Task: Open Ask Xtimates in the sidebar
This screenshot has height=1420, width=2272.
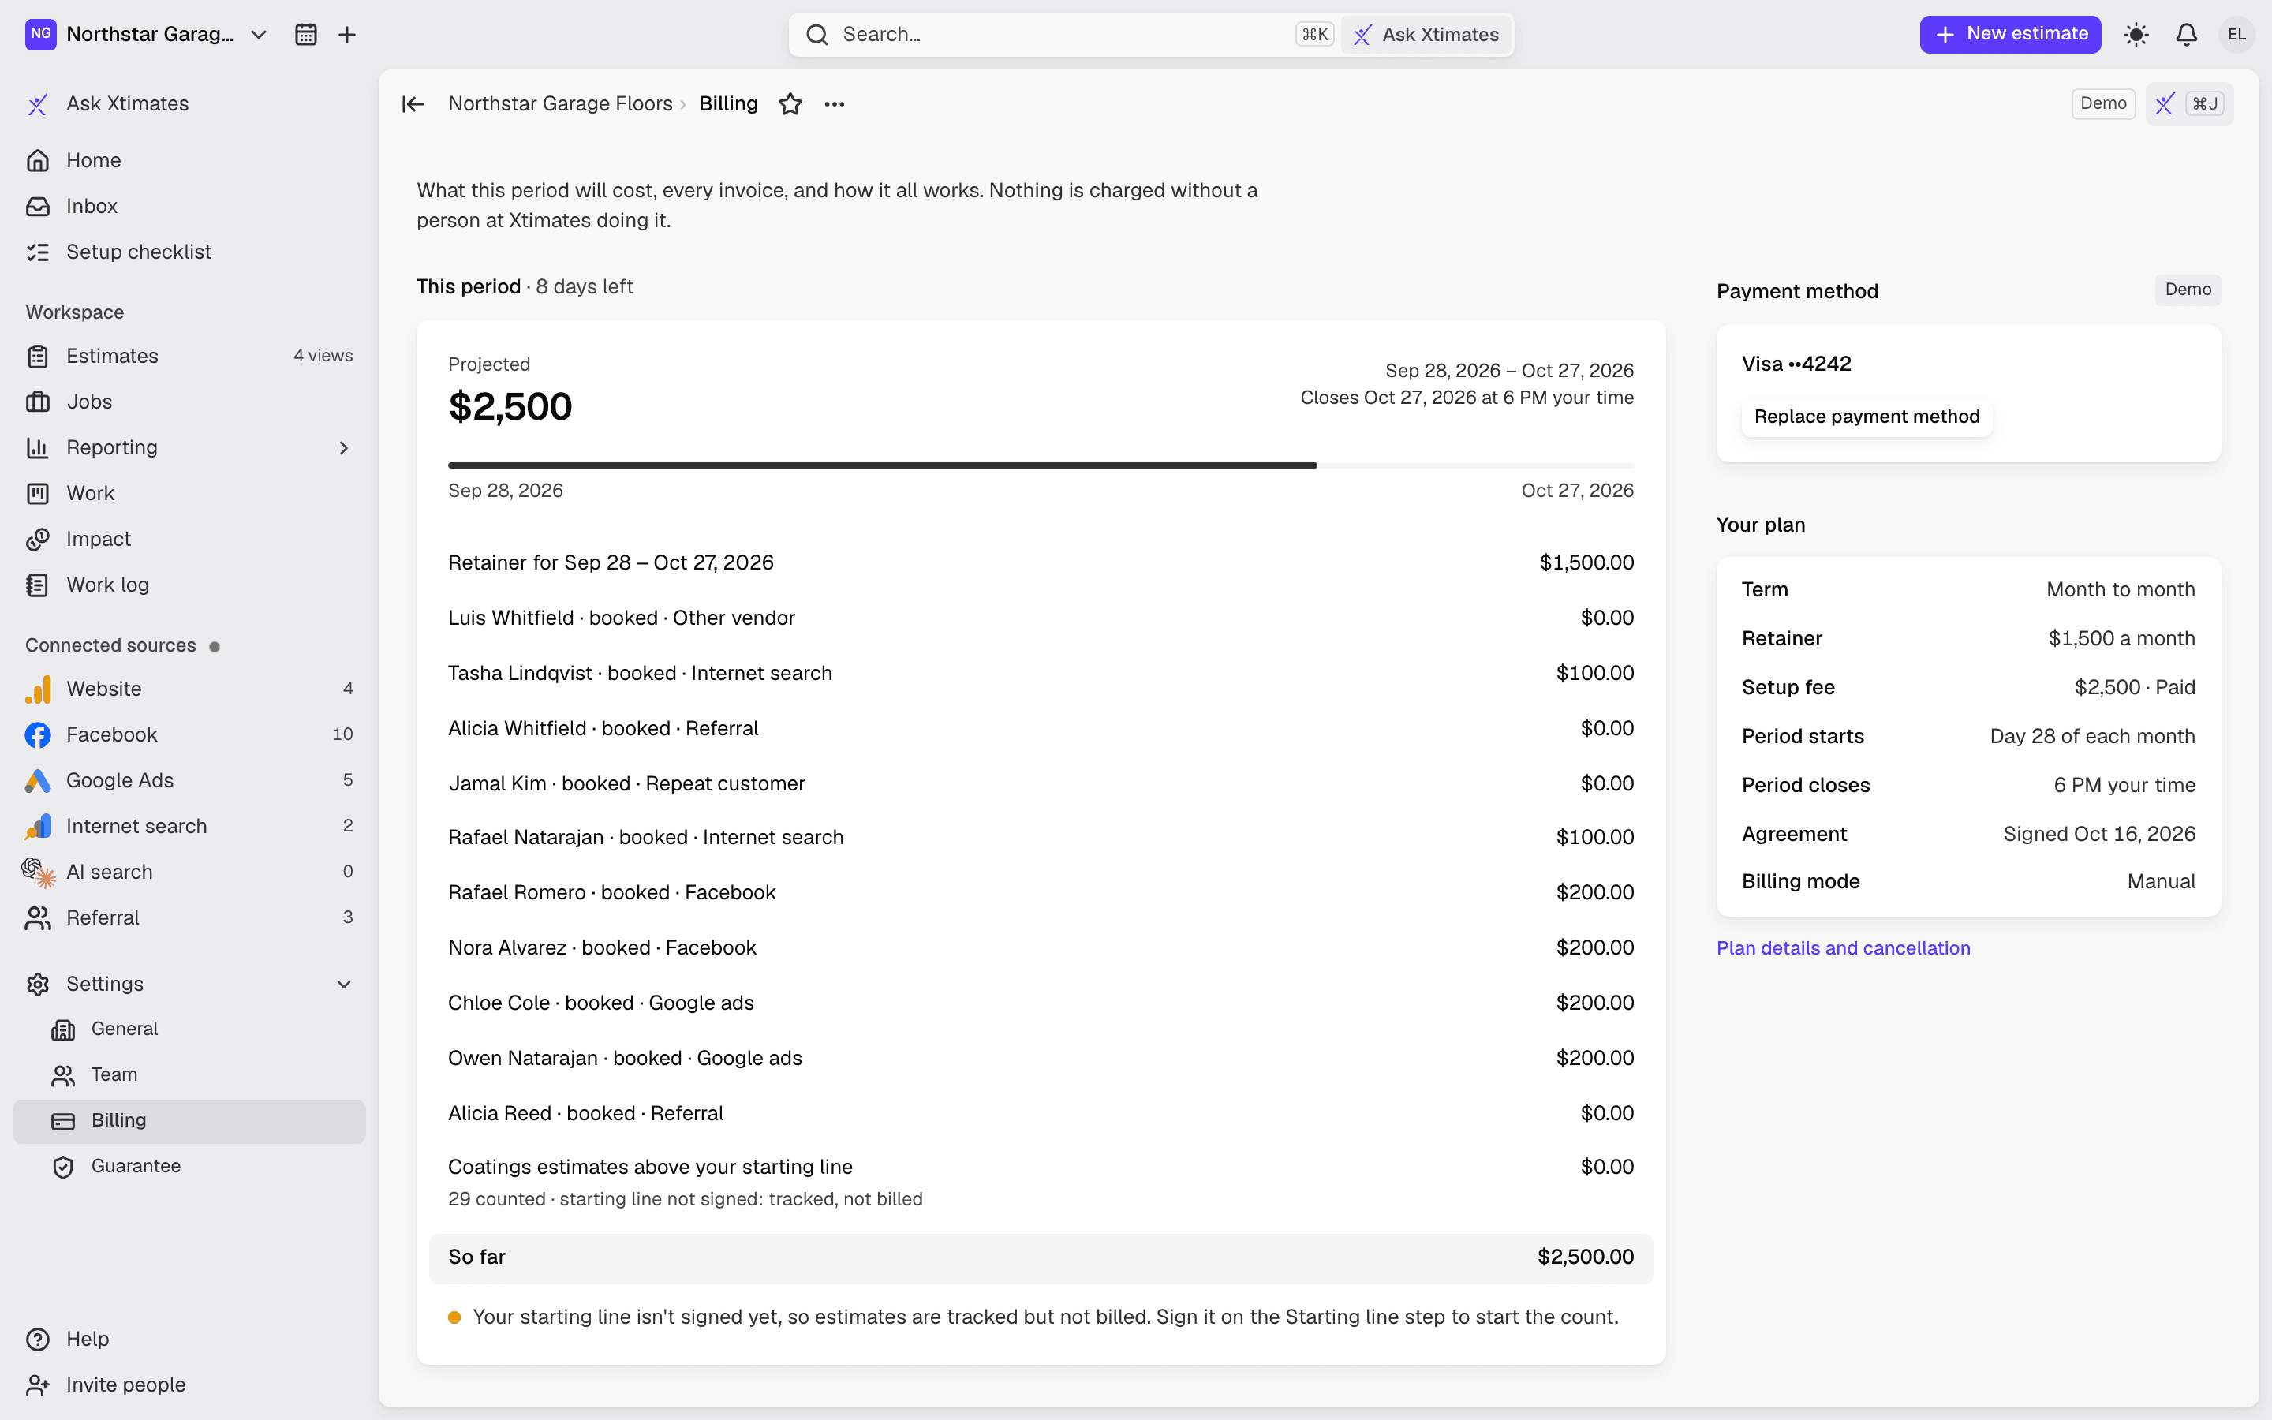Action: tap(189, 103)
